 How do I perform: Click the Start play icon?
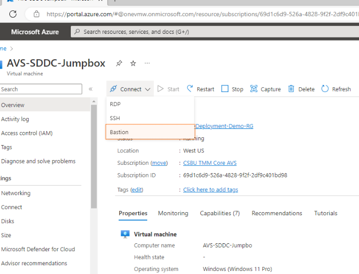(160, 89)
